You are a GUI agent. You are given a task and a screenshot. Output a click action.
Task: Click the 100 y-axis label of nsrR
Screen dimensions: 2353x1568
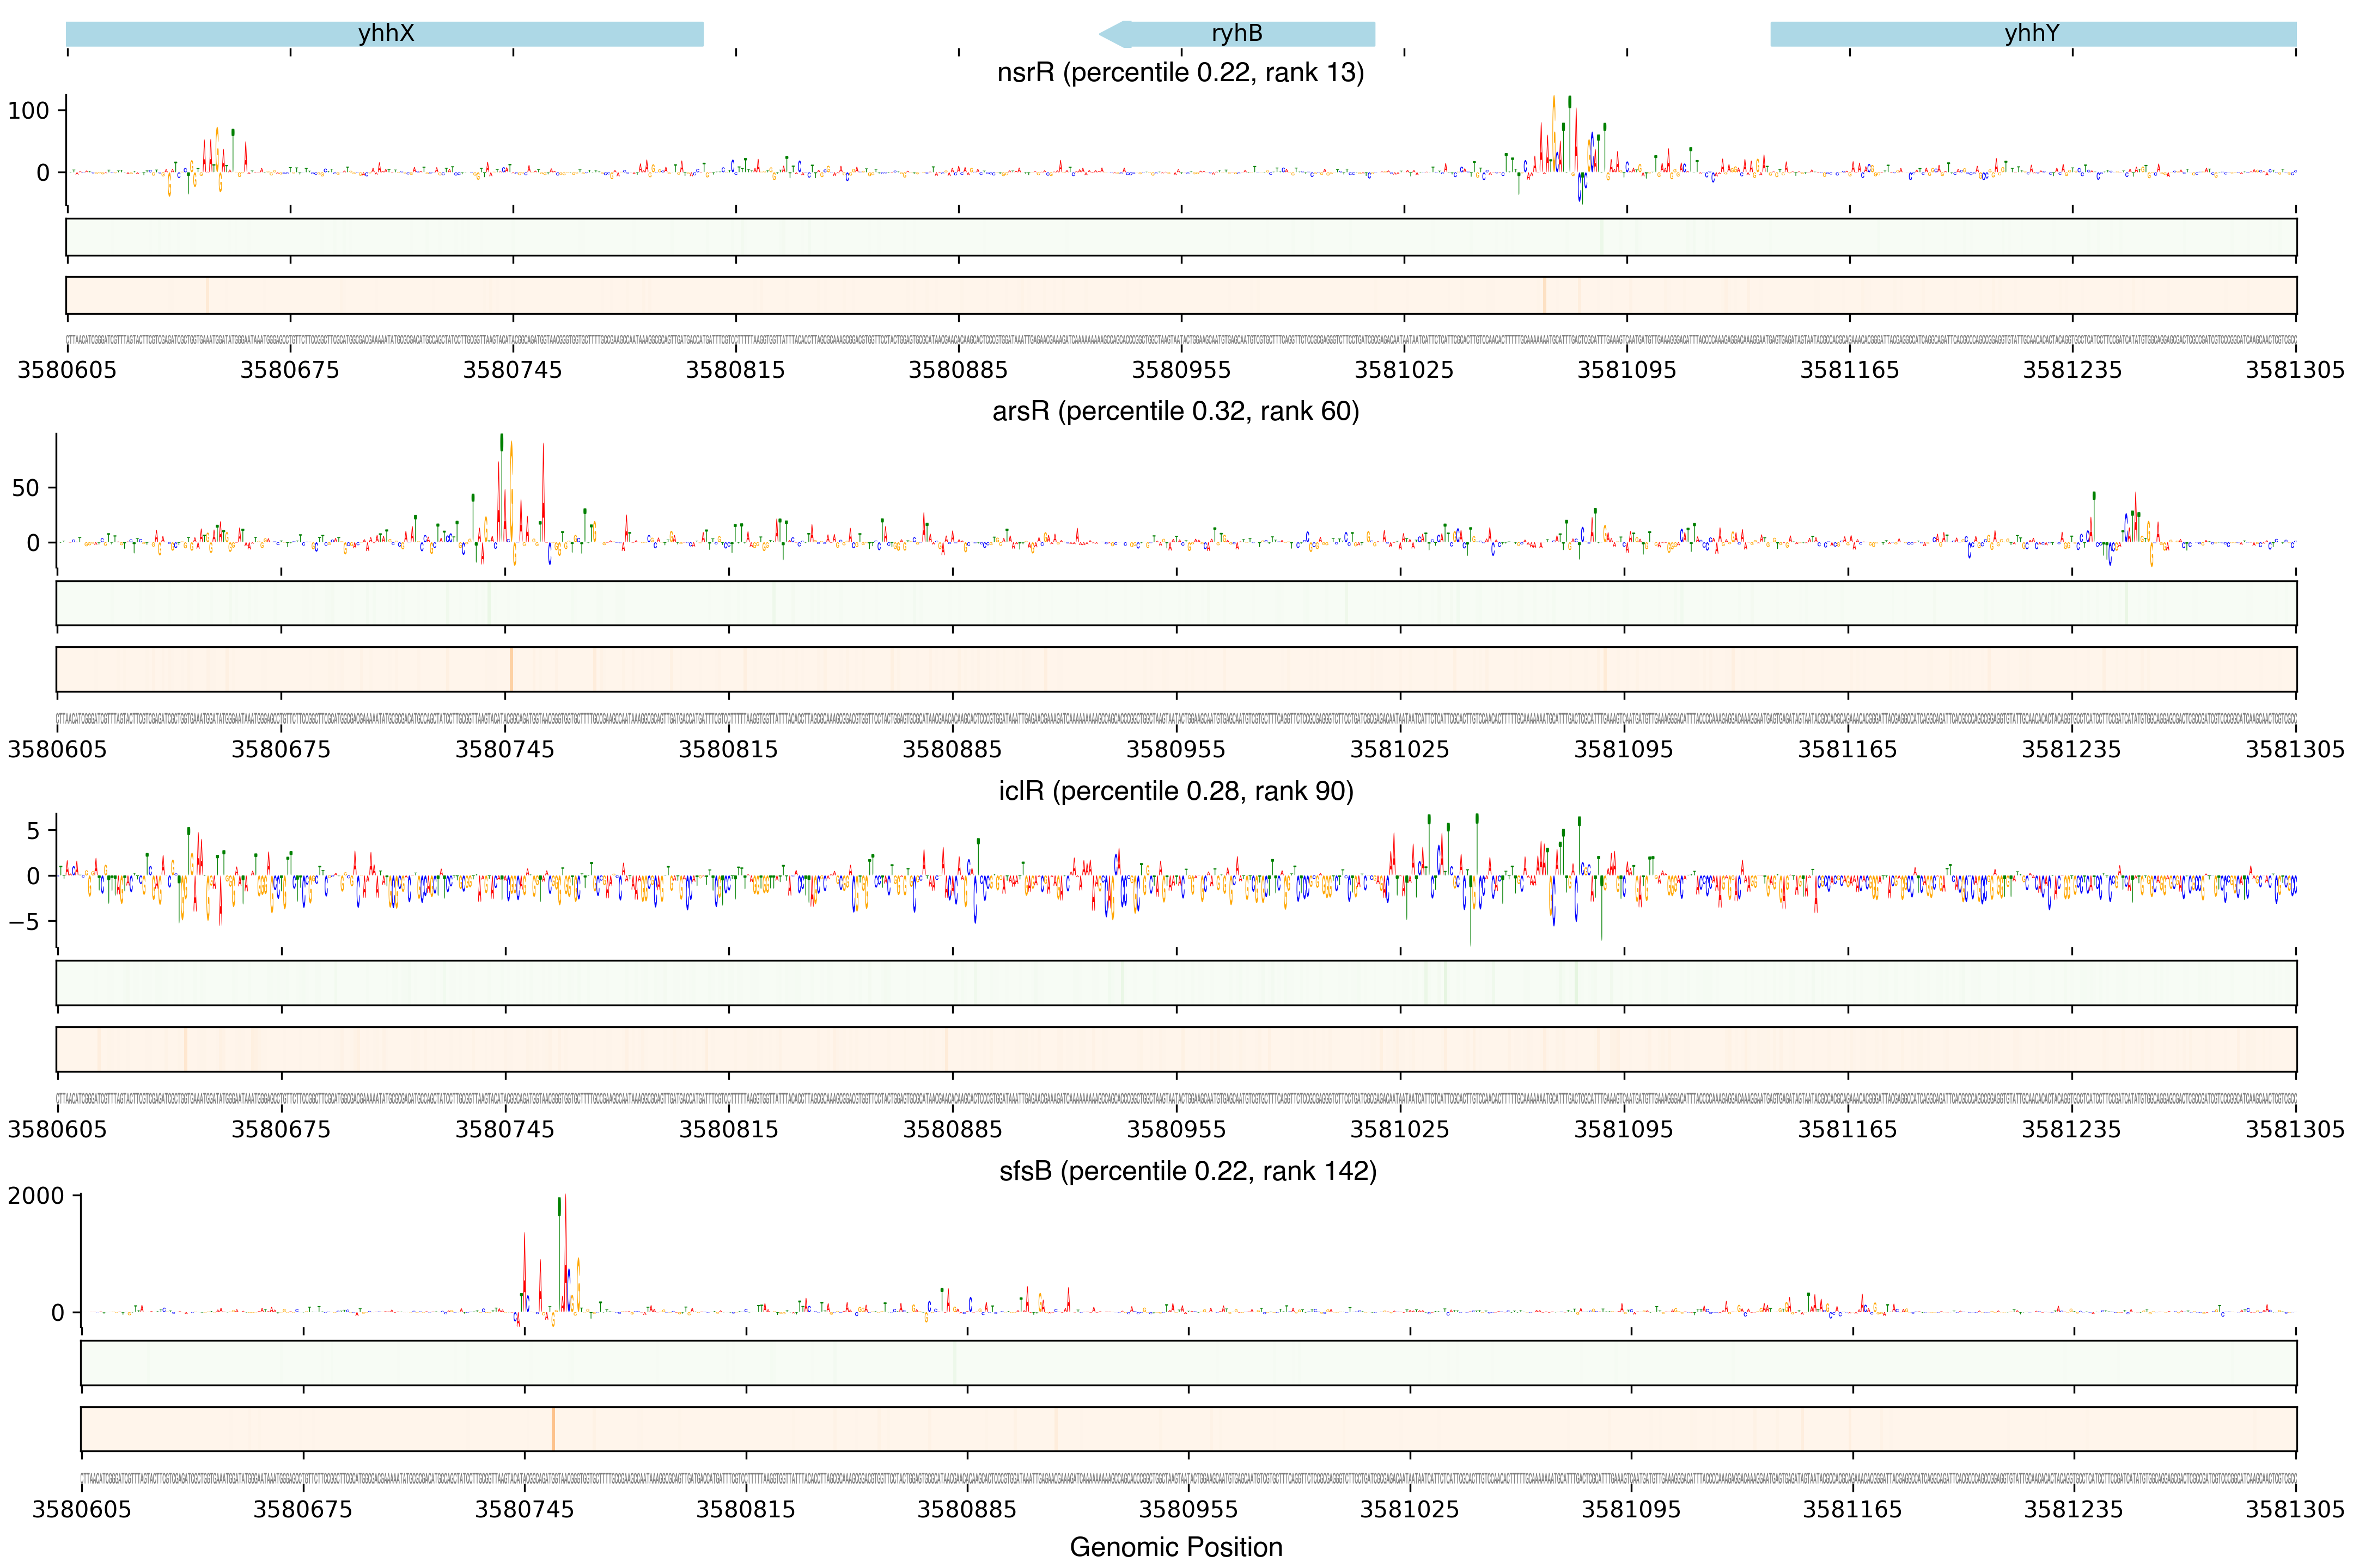point(28,111)
